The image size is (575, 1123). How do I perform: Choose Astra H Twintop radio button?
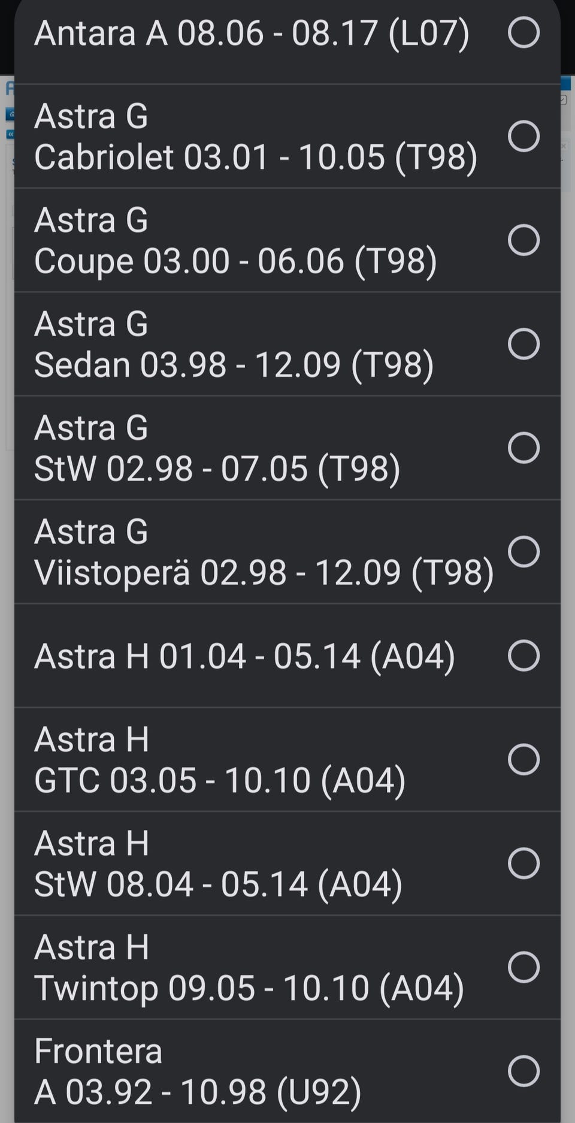pyautogui.click(x=523, y=967)
